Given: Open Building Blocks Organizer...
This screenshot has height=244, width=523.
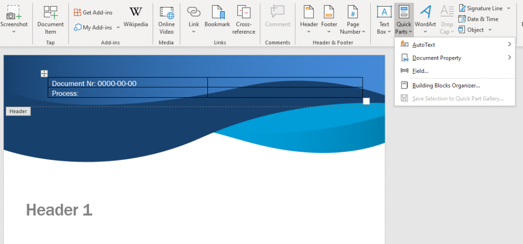Looking at the screenshot, I should pos(455,86).
